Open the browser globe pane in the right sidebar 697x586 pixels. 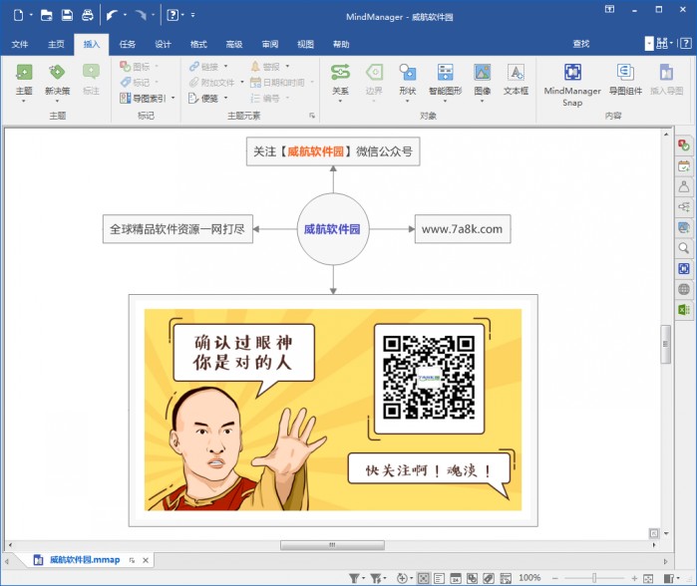(x=684, y=289)
